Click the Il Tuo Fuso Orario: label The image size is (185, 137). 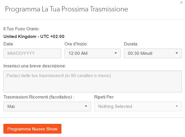pos(21,29)
